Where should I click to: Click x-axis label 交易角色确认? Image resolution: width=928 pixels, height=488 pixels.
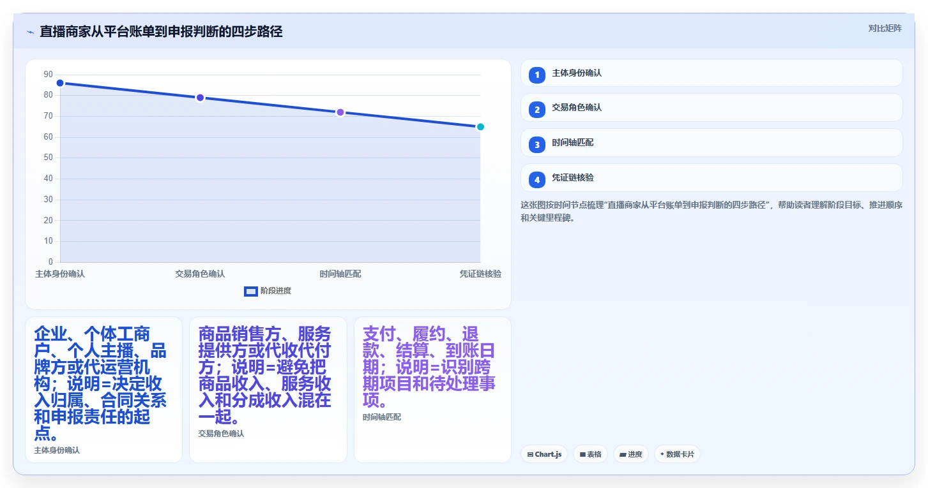click(200, 274)
